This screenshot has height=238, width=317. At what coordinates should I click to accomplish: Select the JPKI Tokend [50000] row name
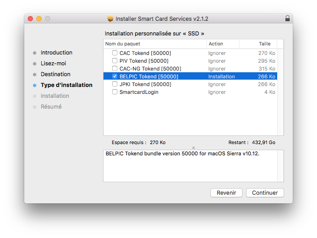[x=145, y=84]
